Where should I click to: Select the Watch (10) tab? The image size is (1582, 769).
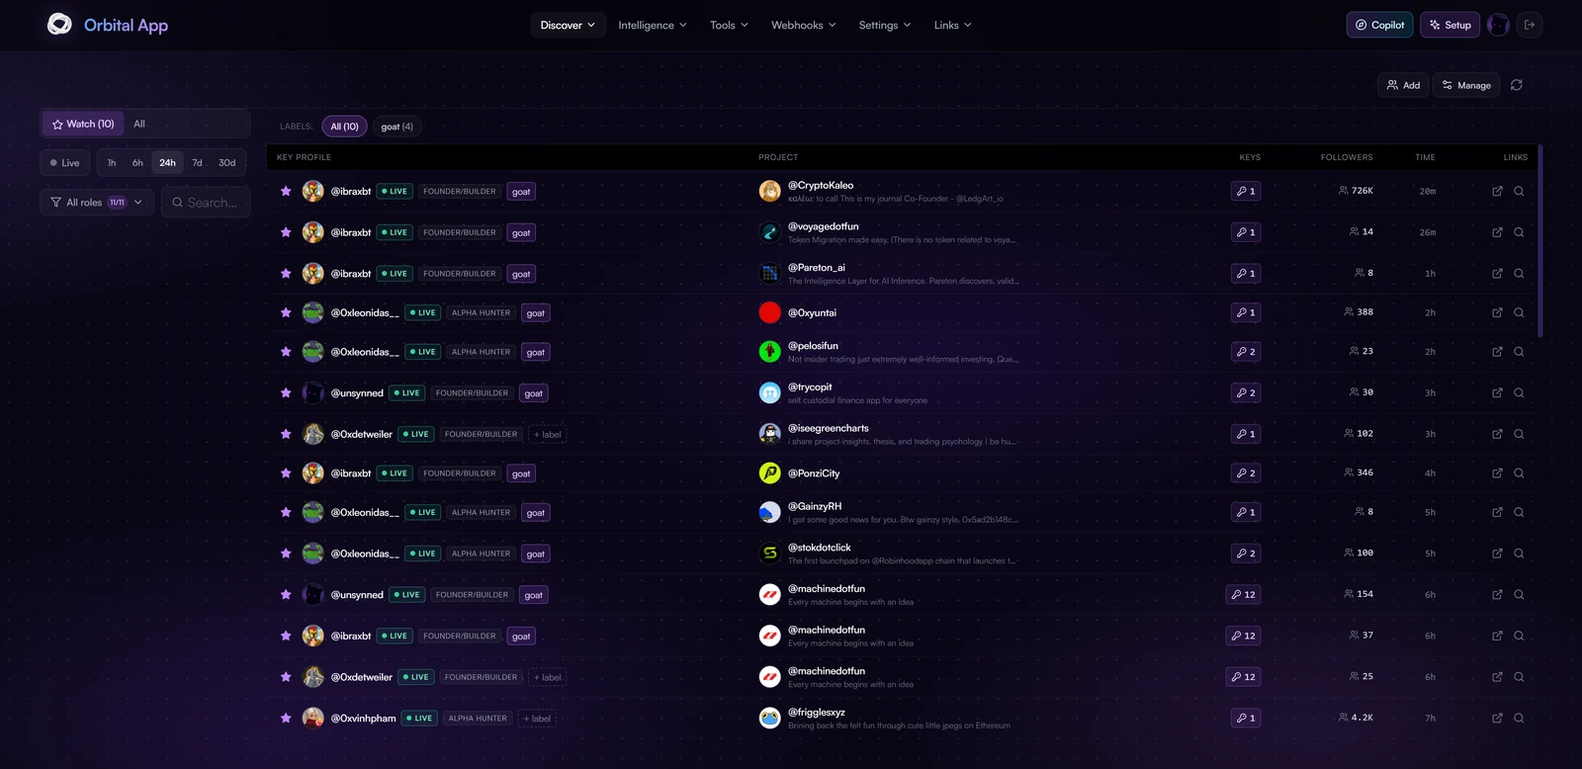tap(83, 124)
